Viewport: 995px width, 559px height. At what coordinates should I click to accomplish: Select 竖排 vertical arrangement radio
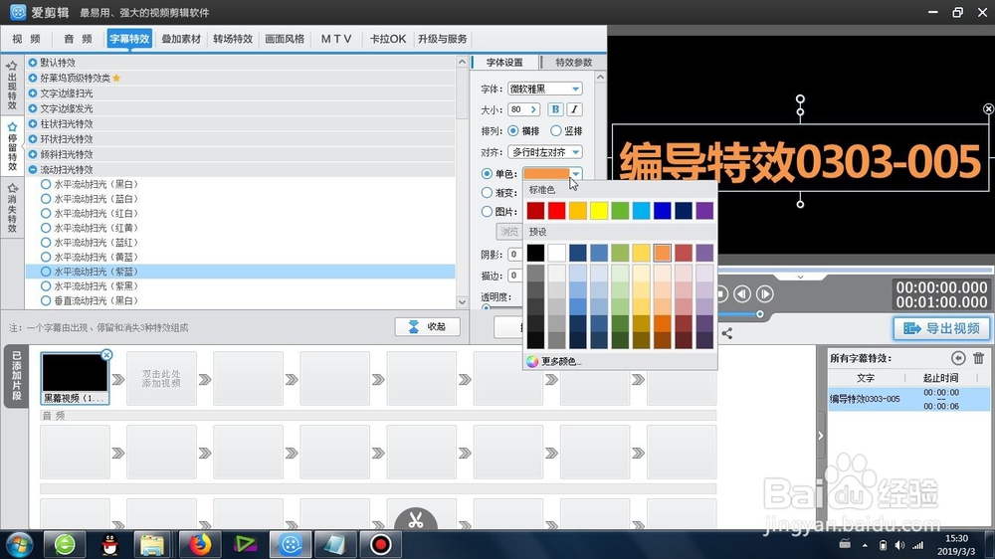[556, 130]
